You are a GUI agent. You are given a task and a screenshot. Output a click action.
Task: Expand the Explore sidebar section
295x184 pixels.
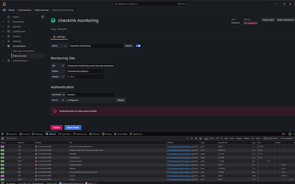tap(3, 36)
